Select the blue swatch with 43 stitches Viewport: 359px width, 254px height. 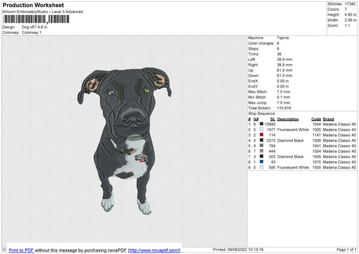click(261, 162)
